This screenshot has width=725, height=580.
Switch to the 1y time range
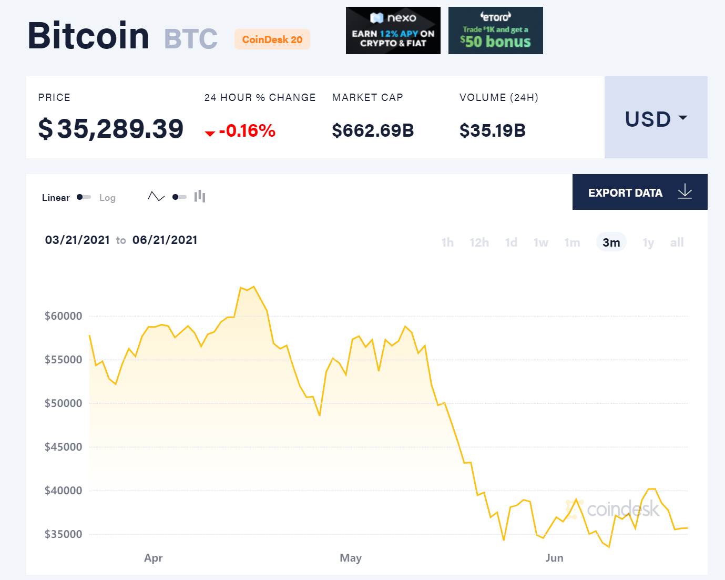pyautogui.click(x=648, y=242)
